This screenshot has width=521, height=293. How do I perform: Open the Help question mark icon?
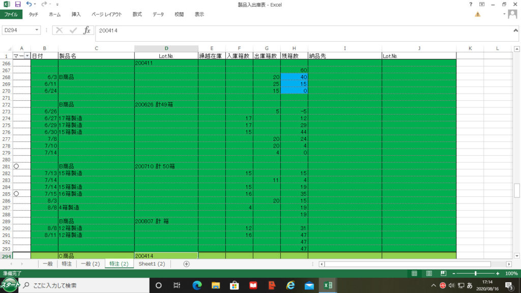point(471,4)
